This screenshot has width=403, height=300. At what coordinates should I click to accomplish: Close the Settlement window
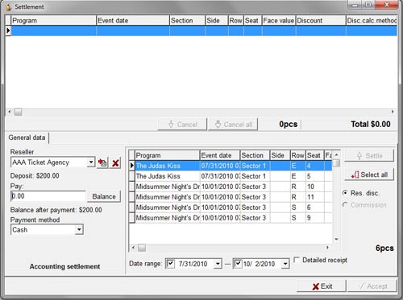(x=387, y=5)
